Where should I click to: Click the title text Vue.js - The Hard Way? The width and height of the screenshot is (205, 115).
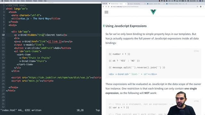coord(35,19)
